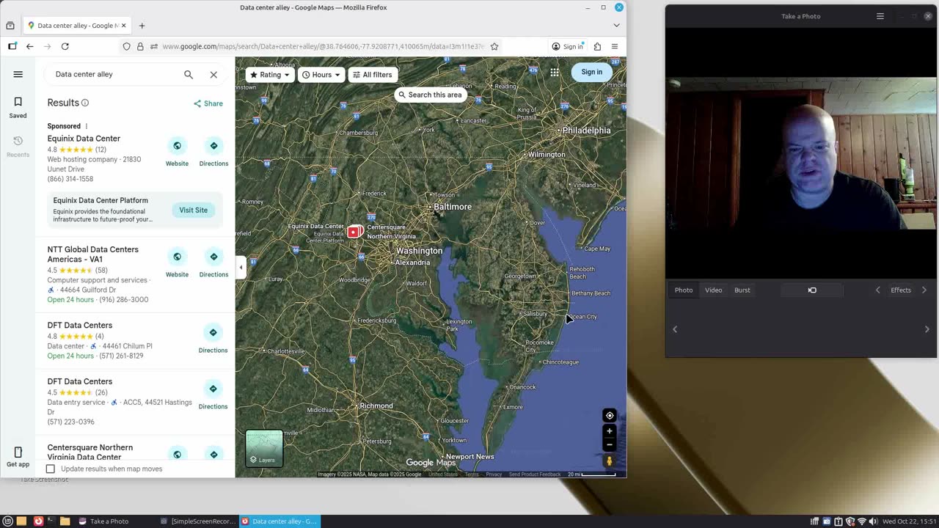939x528 pixels.
Task: Click the Visit Site button
Action: click(x=194, y=210)
